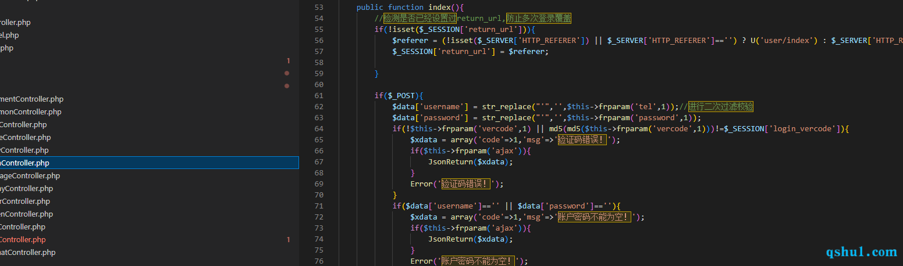Select line number 64 in the gutter
The width and height of the screenshot is (903, 266).
(318, 129)
